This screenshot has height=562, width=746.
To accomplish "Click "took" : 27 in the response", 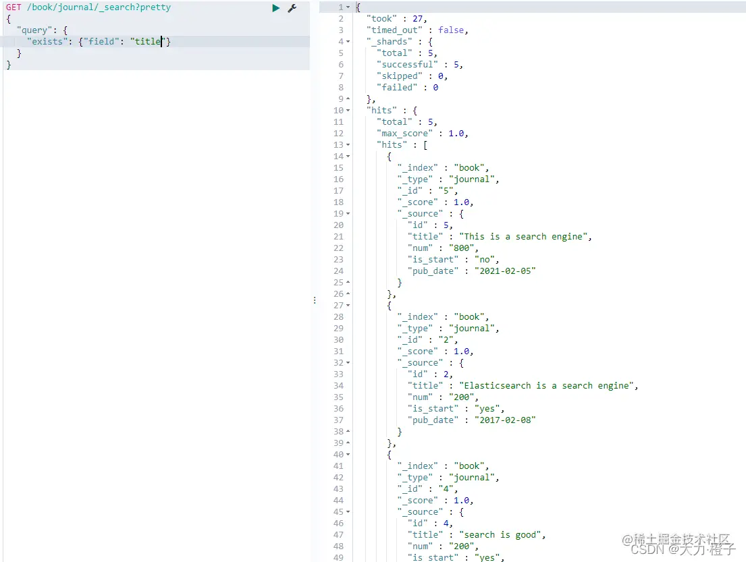I will point(397,18).
